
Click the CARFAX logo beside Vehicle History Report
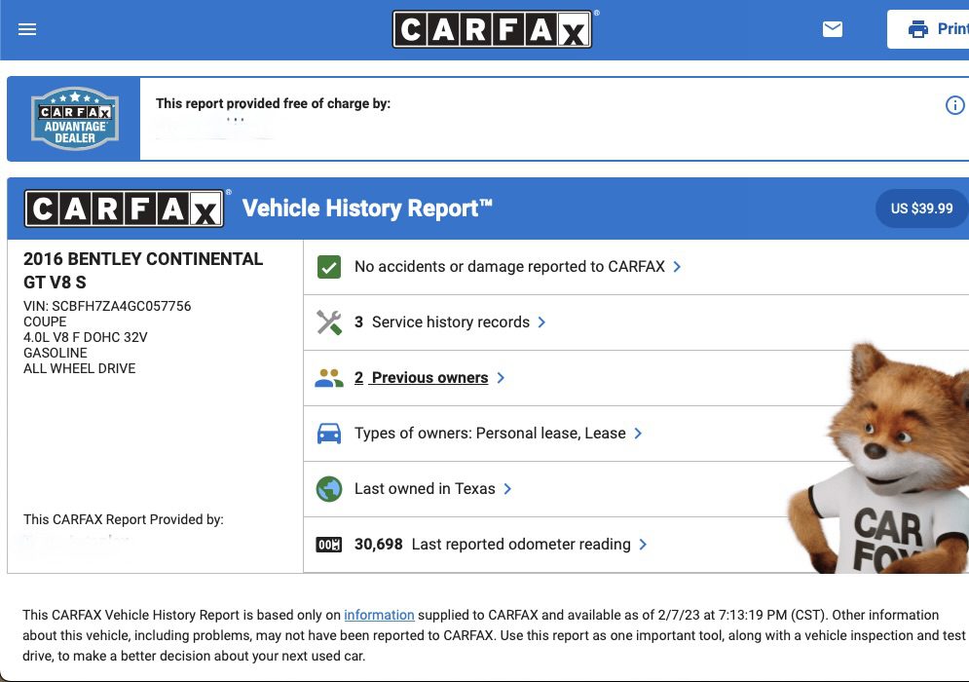point(125,208)
